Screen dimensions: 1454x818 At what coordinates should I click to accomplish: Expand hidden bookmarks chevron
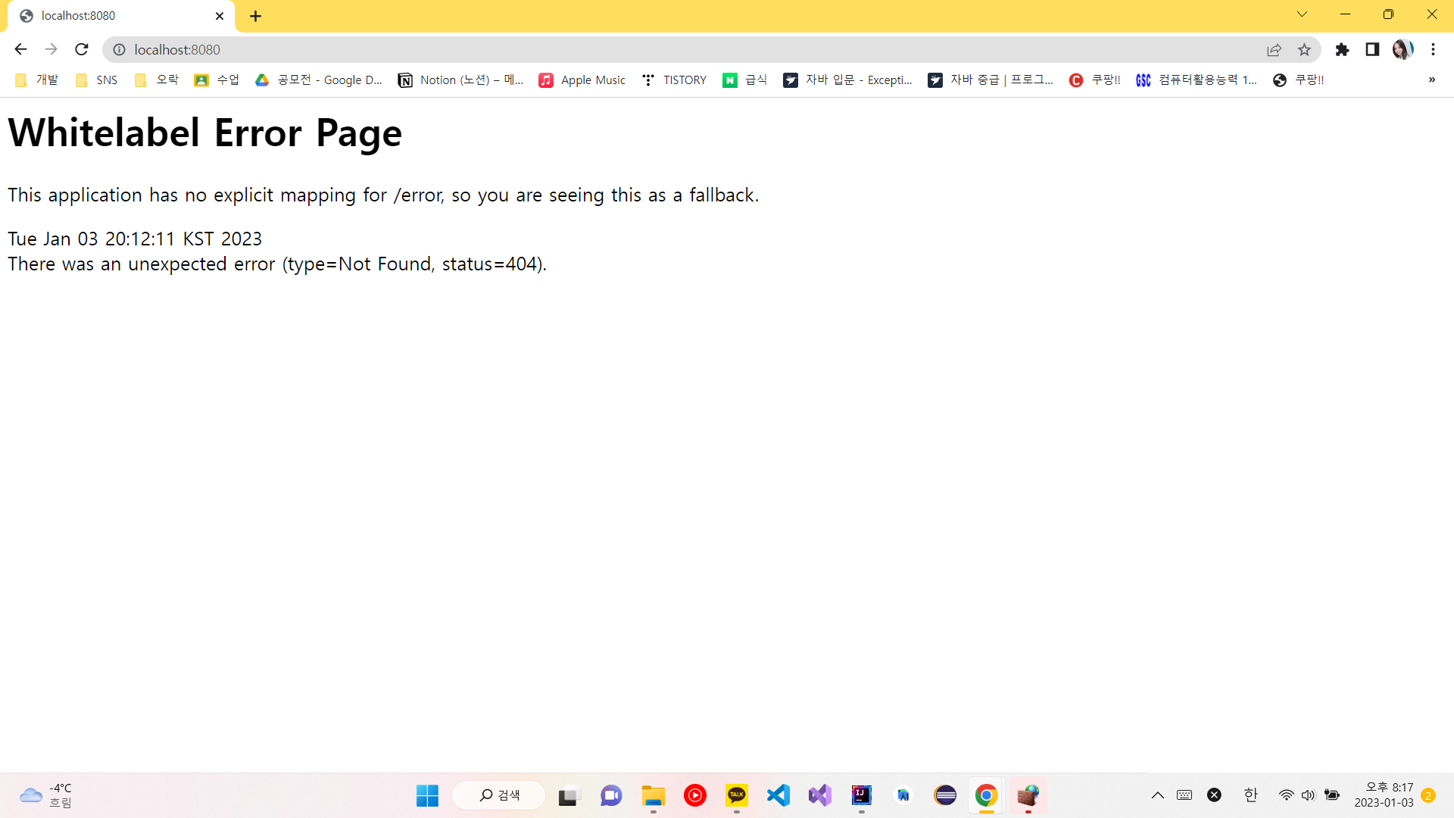1431,80
